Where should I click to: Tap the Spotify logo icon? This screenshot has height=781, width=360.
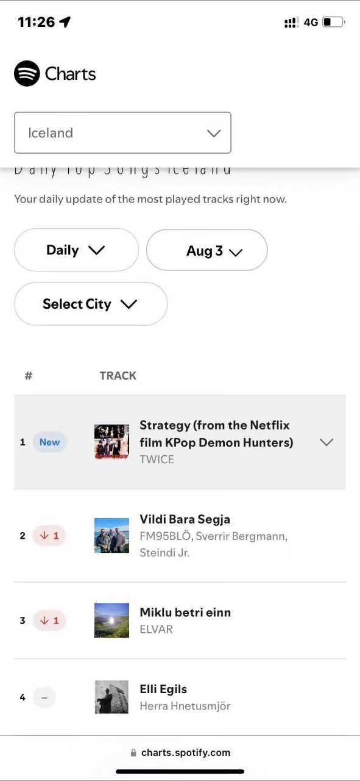[27, 74]
